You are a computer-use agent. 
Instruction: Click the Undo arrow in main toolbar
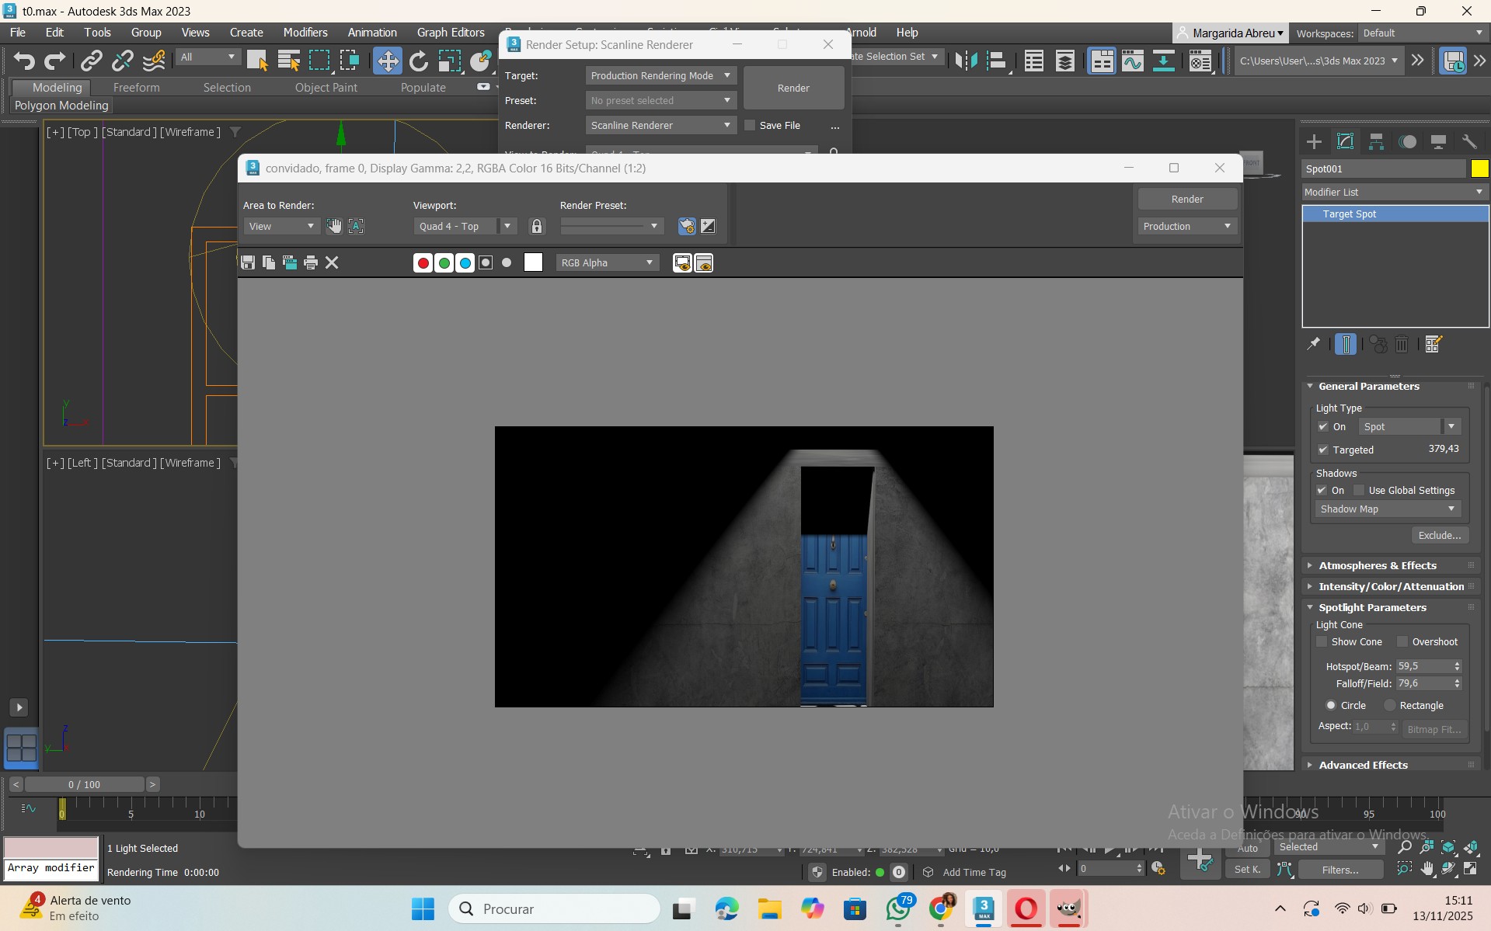(x=24, y=61)
